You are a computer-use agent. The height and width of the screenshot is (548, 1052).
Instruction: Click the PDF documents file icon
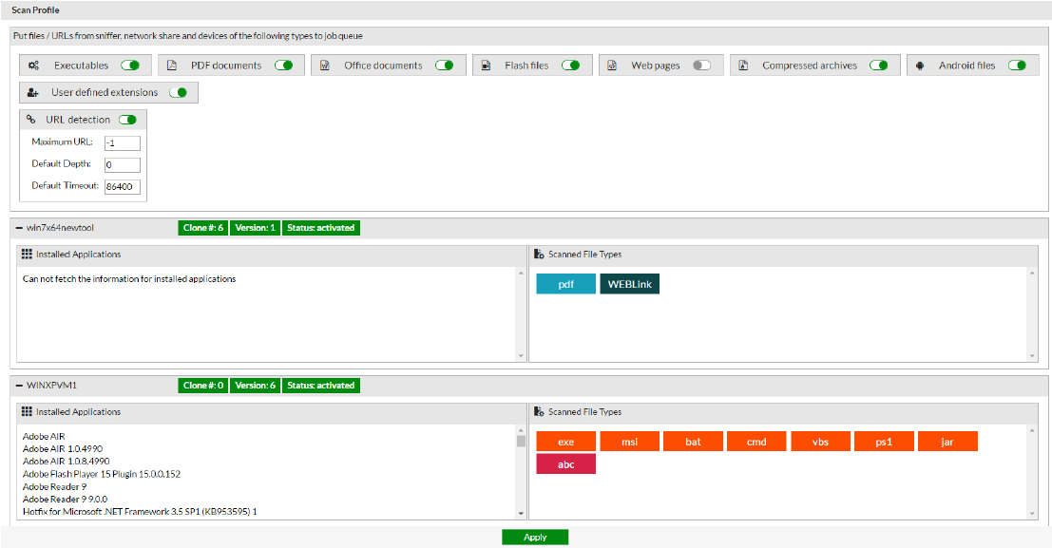[x=172, y=66]
